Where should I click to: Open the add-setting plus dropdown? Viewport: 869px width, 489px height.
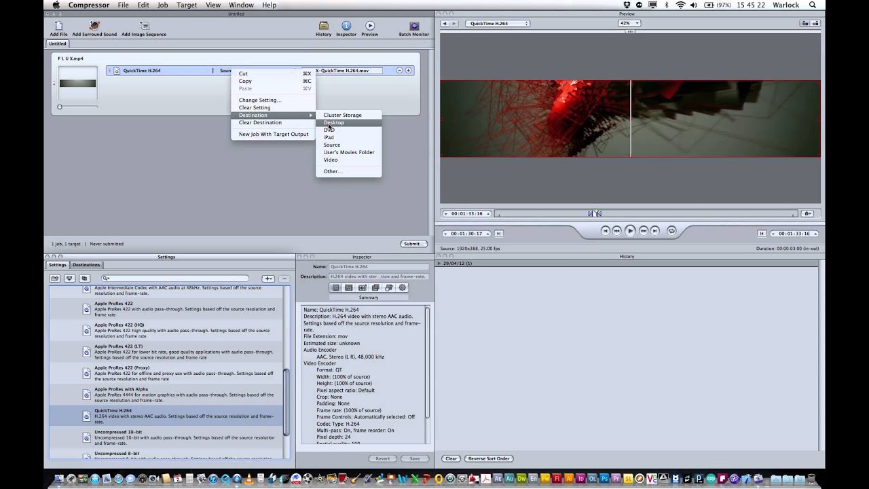(268, 278)
